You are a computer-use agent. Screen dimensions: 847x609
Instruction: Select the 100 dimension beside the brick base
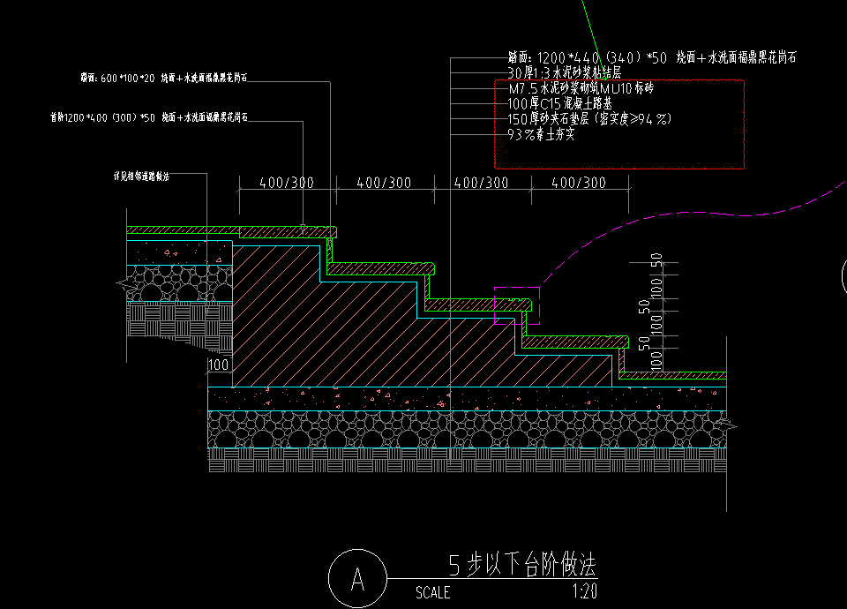pyautogui.click(x=218, y=365)
